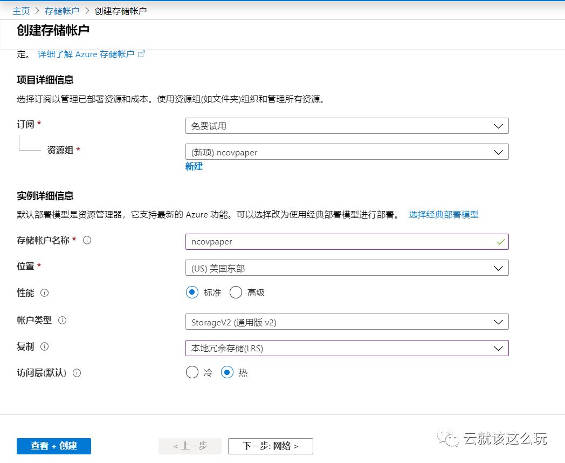Click the 创建存储帐户 page title
Image resolution: width=565 pixels, height=463 pixels.
click(x=53, y=30)
